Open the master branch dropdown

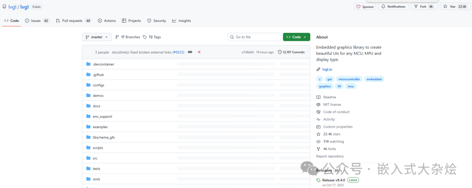[97, 37]
